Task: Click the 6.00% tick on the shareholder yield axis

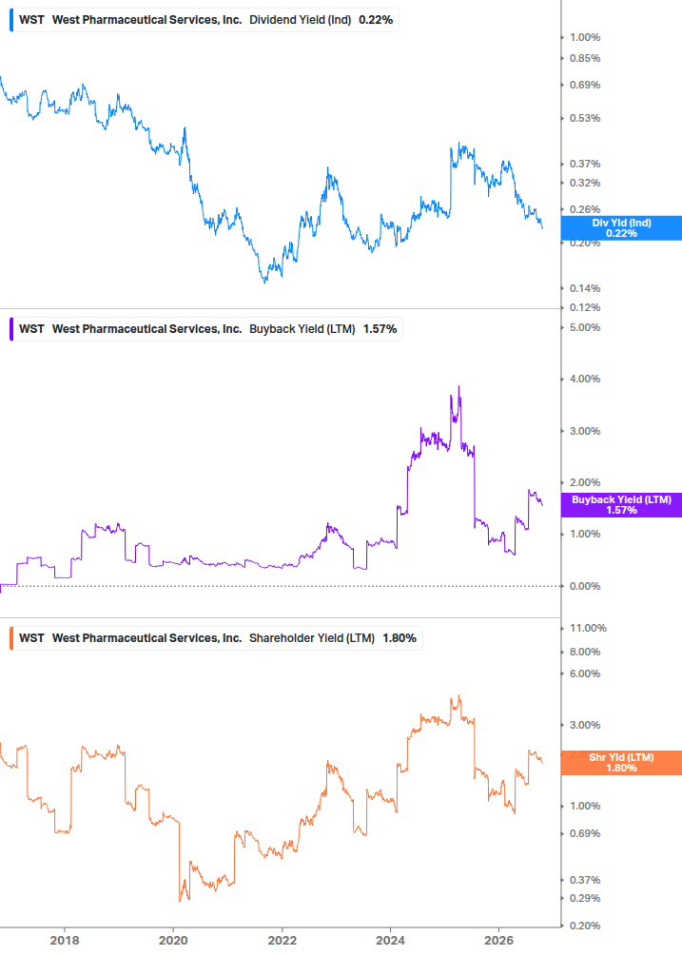Action: (x=585, y=673)
